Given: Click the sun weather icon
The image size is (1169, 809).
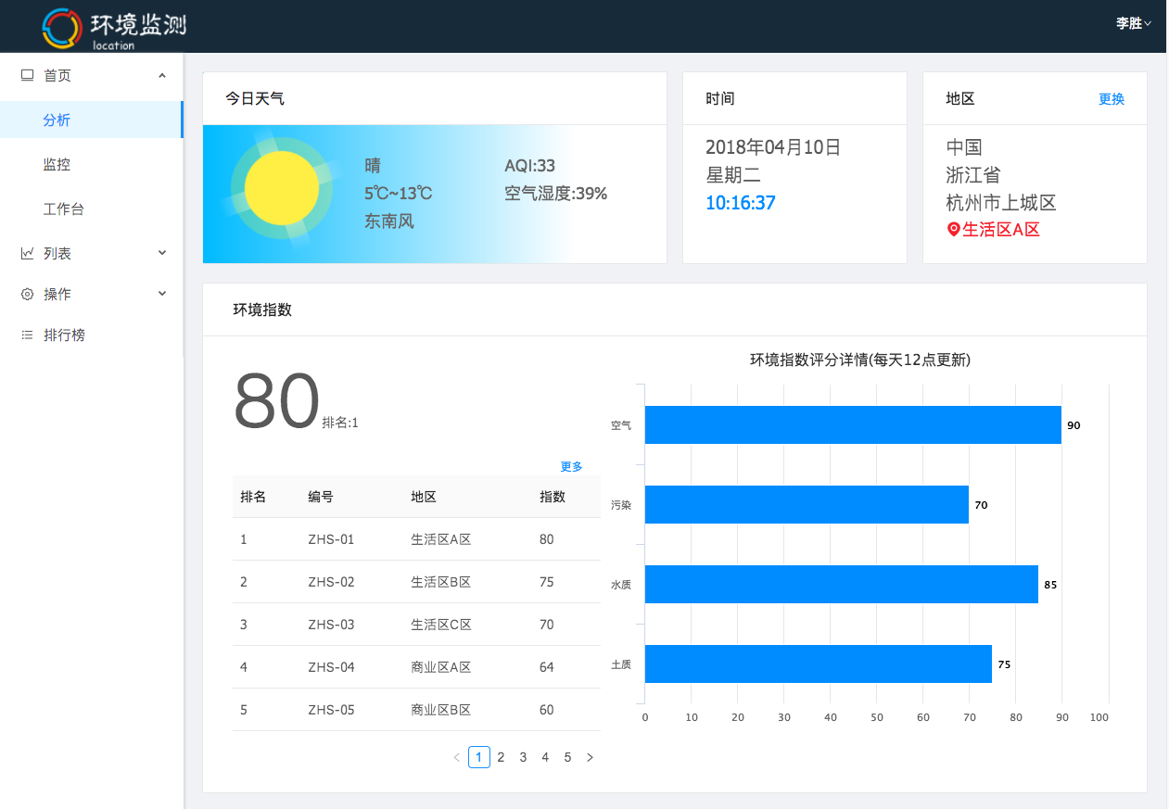Looking at the screenshot, I should pyautogui.click(x=281, y=188).
